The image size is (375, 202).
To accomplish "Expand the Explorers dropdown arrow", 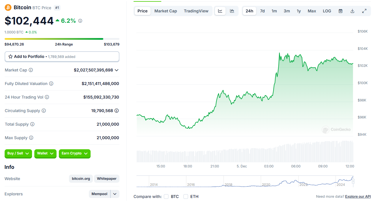I will click(x=115, y=194).
